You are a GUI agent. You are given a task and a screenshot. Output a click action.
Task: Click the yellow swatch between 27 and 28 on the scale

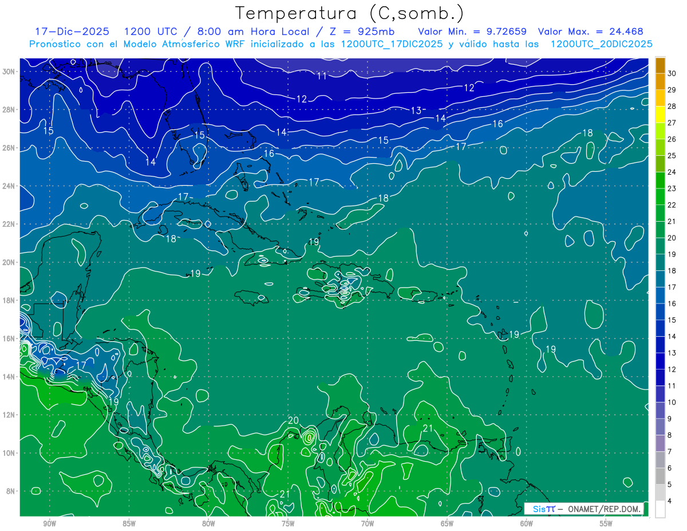(661, 115)
